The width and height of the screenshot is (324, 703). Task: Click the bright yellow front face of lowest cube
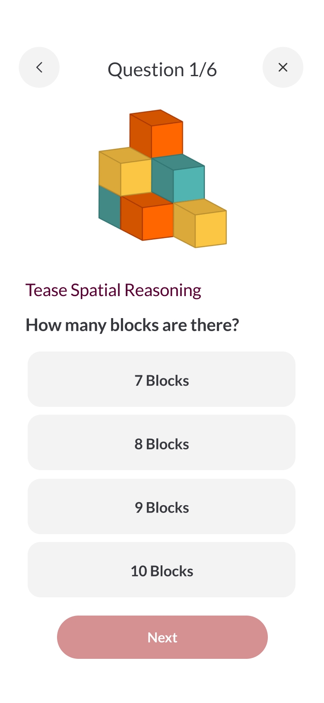pos(211,229)
